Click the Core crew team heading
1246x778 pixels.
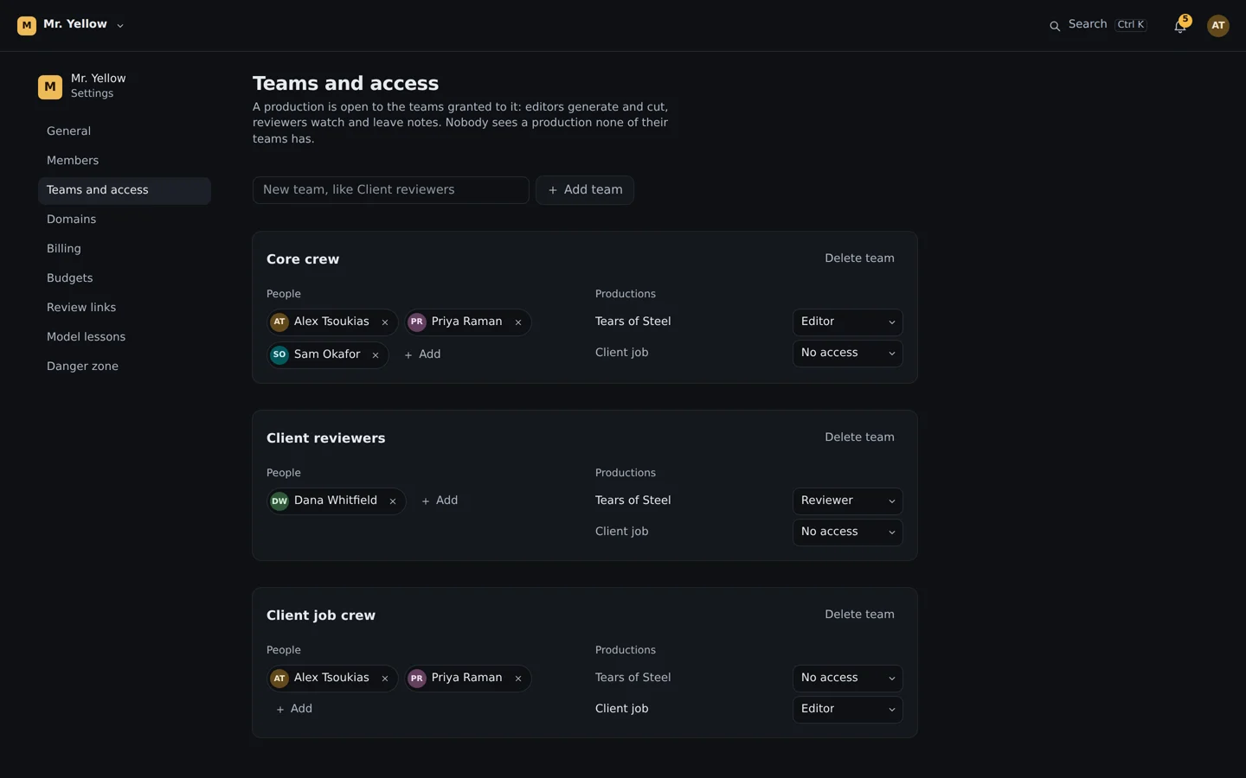[x=303, y=259]
